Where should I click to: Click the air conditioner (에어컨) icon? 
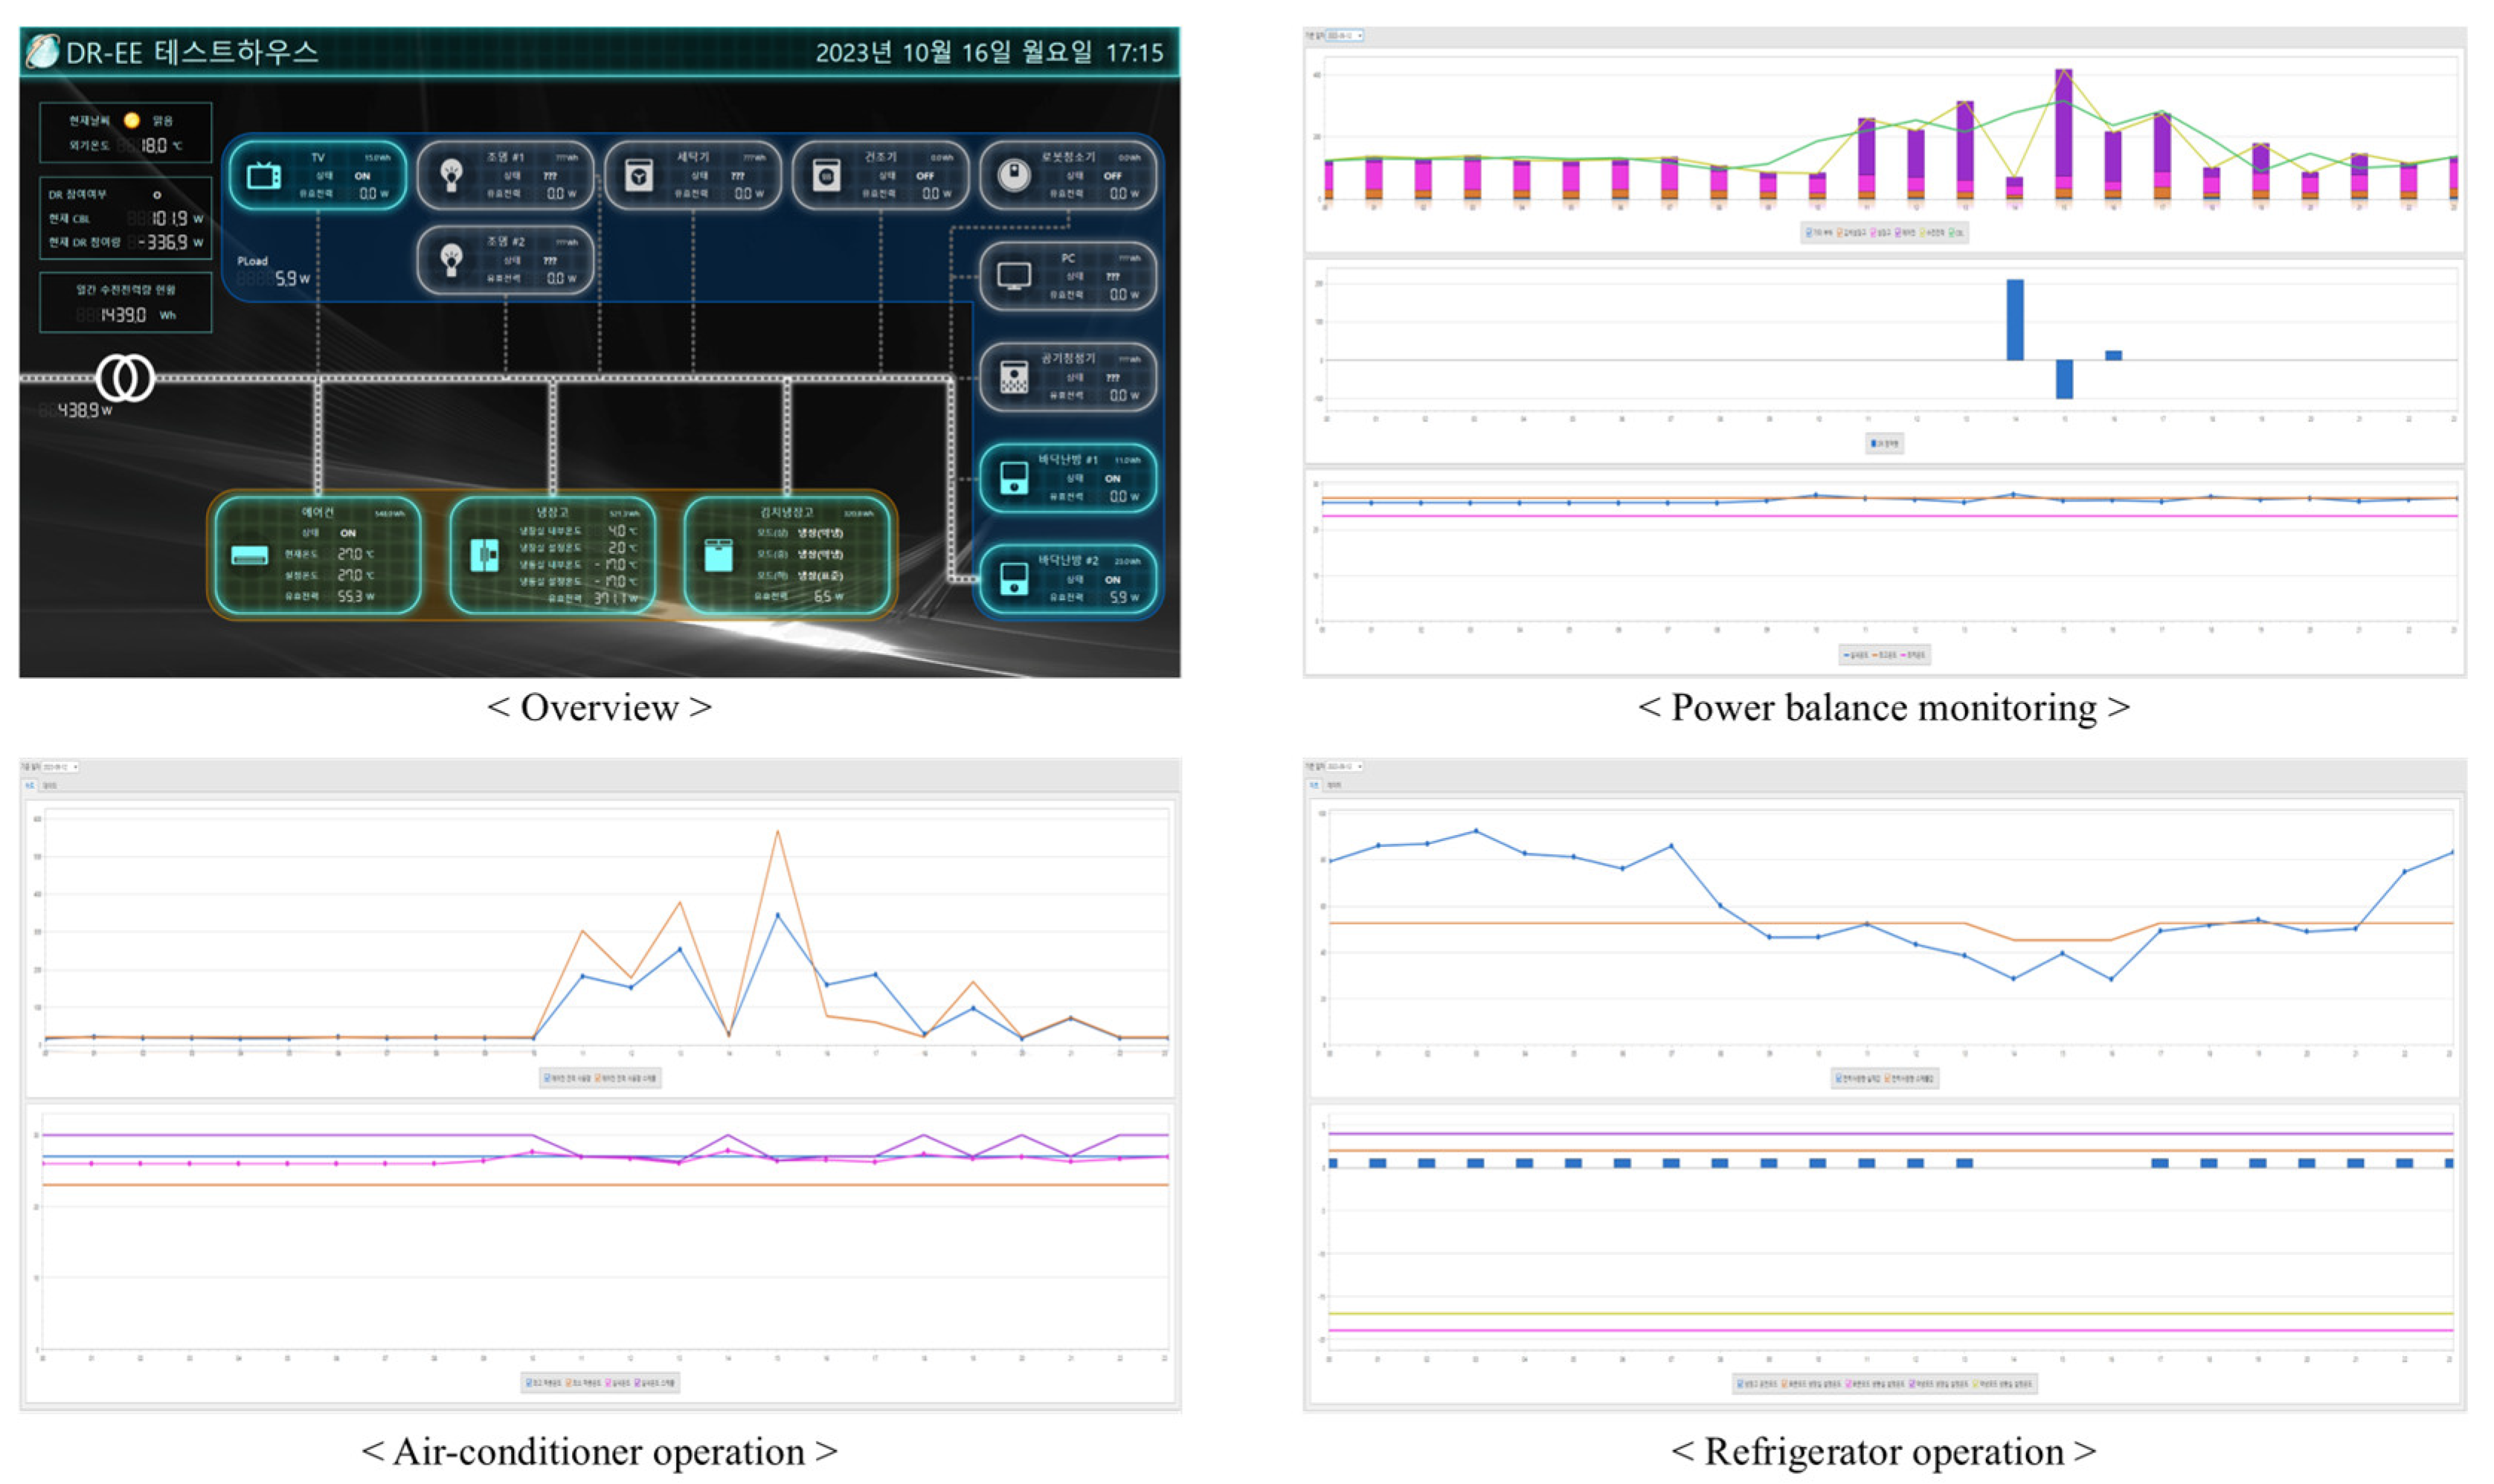[249, 556]
